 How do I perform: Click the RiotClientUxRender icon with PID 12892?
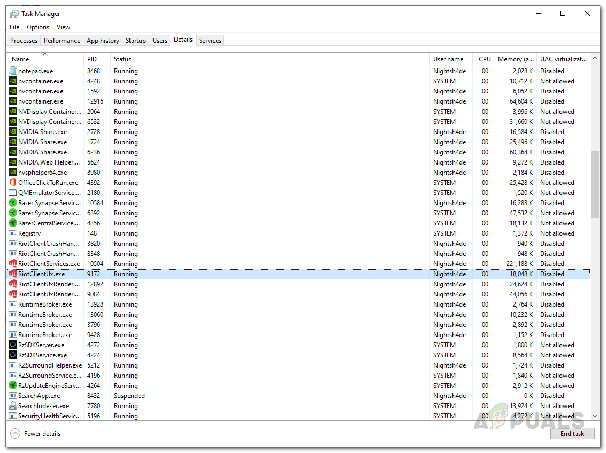coord(13,284)
